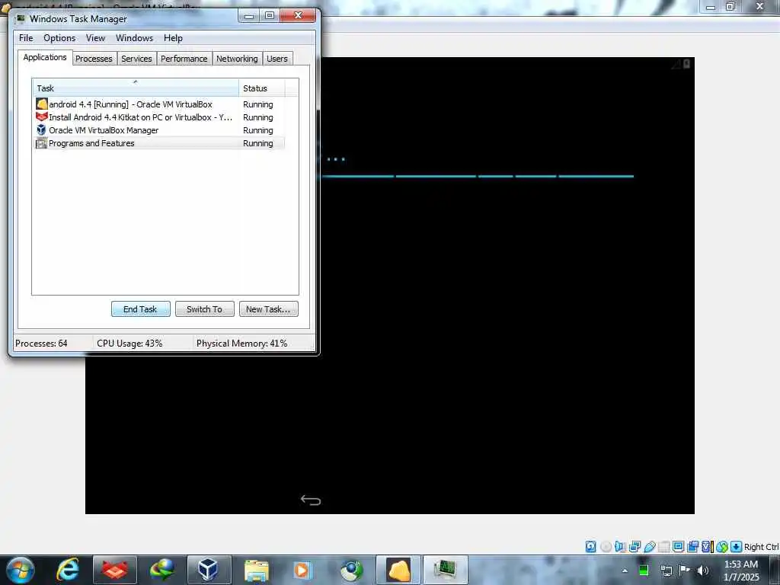Click network connection tray icon
Screen dimensions: 780x585
click(666, 571)
